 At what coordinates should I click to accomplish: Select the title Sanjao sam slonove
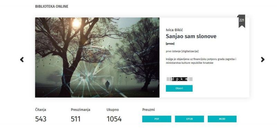tap(191, 36)
